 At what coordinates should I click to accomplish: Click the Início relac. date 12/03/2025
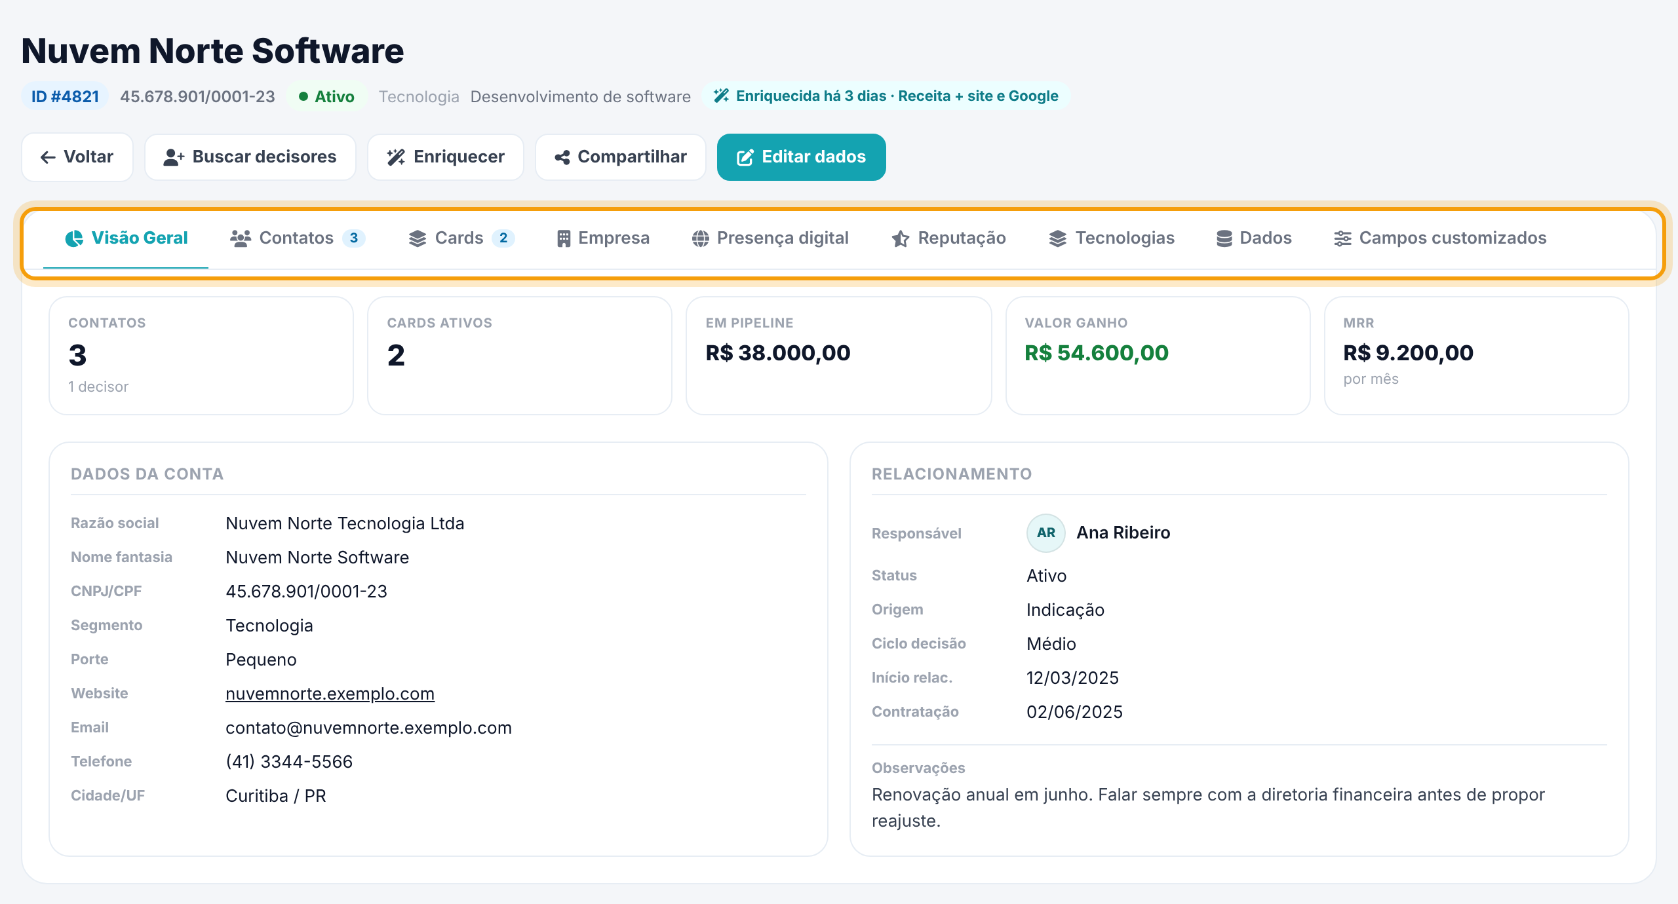coord(1072,678)
